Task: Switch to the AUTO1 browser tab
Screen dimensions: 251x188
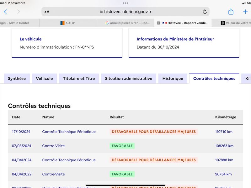Action: [68, 23]
